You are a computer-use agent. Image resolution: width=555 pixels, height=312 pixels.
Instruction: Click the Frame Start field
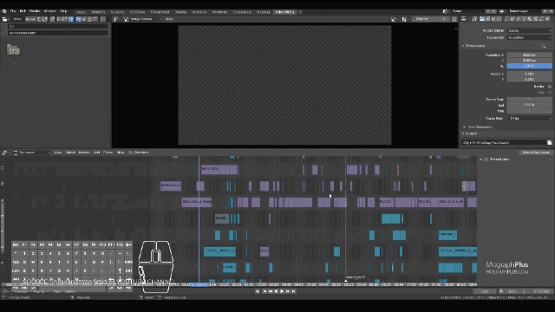(530, 100)
